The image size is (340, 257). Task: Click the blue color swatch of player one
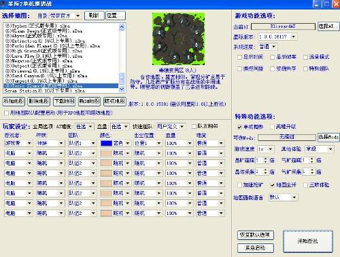[x=106, y=143]
